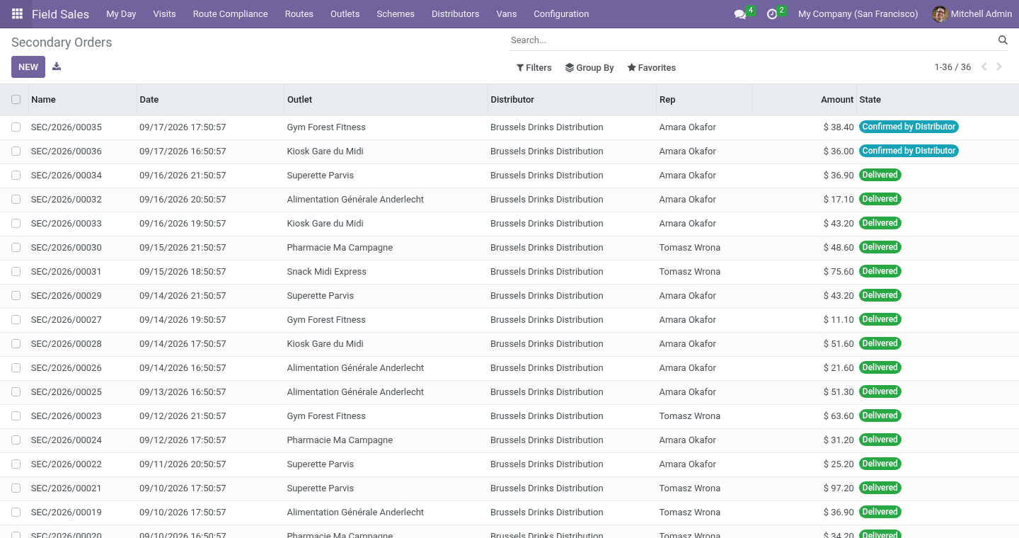
Task: Open the company switcher My Company (San Francisco)
Action: tap(858, 14)
